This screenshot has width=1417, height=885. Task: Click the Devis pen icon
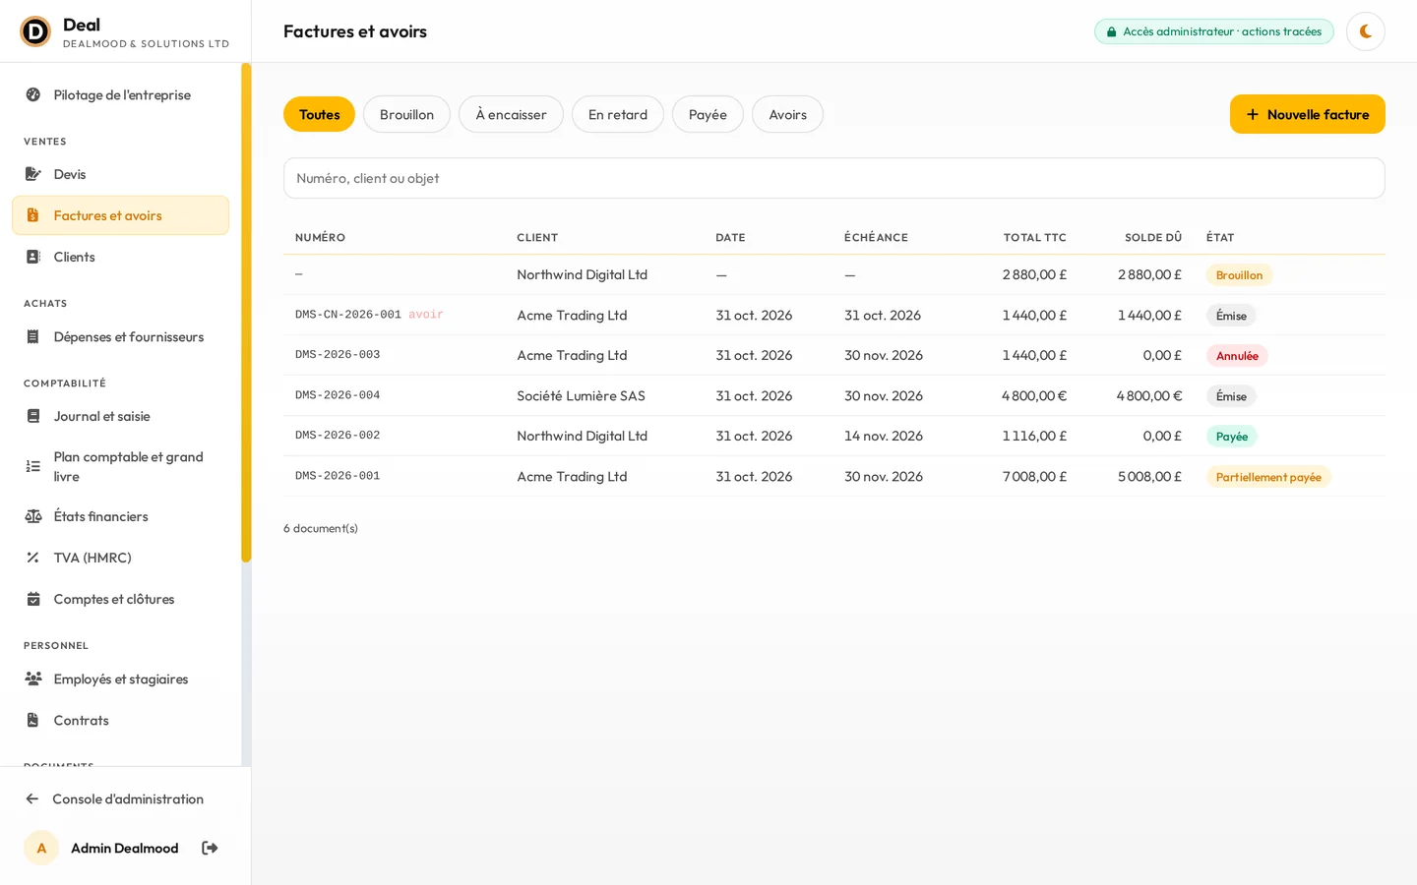[x=33, y=174]
